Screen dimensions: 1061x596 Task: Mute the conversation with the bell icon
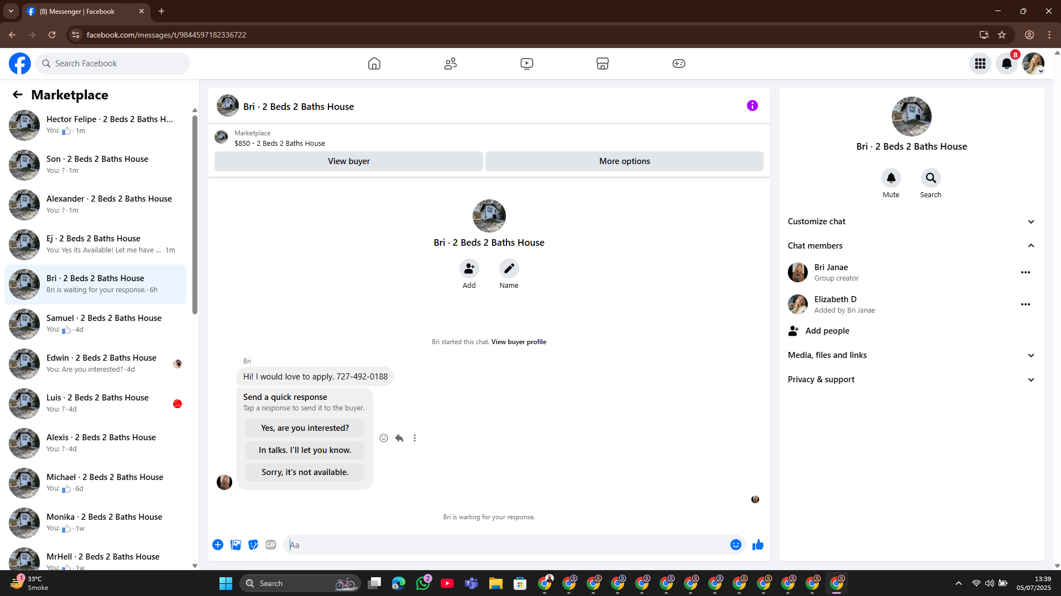[891, 178]
